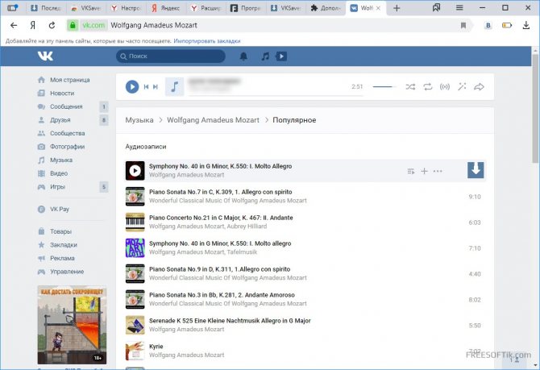Image resolution: width=540 pixels, height=370 pixels.
Task: Go to Wolfgang Amadeus Mozart breadcrumb
Action: point(213,120)
